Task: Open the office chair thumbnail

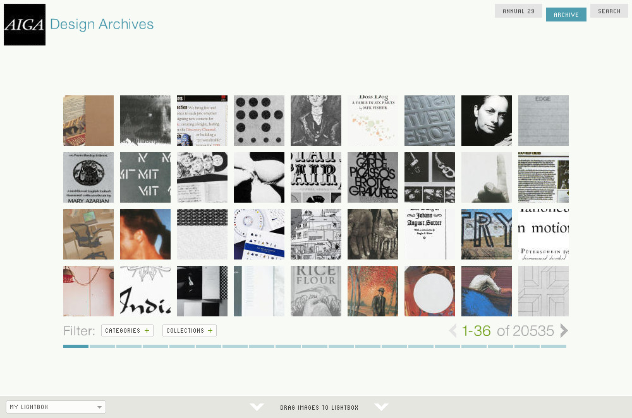Action: (x=88, y=234)
